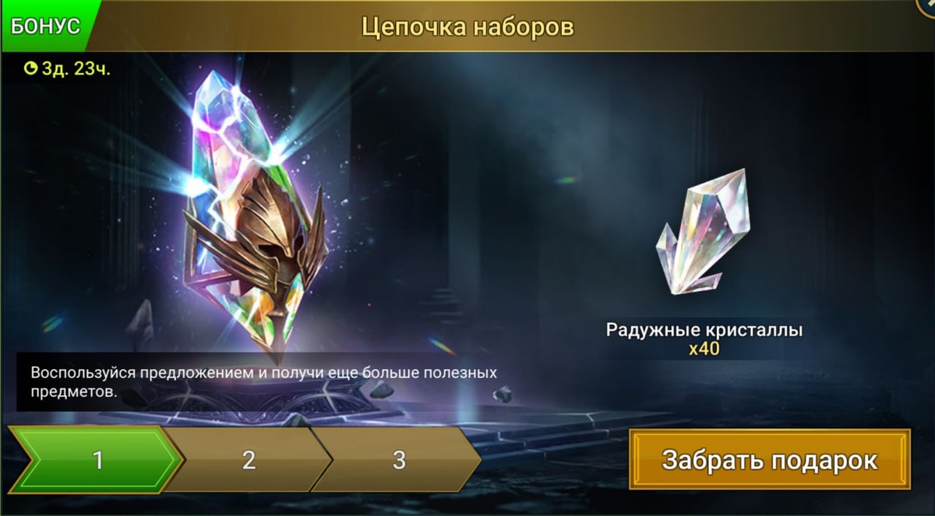Screen dimensions: 935x516
Task: Click the Цепочка наборов header title
Action: pyautogui.click(x=467, y=27)
